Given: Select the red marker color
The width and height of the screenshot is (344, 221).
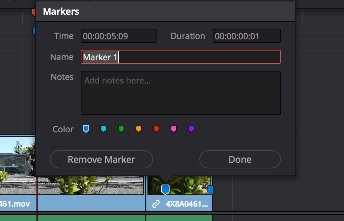Looking at the screenshot, I should 156,128.
